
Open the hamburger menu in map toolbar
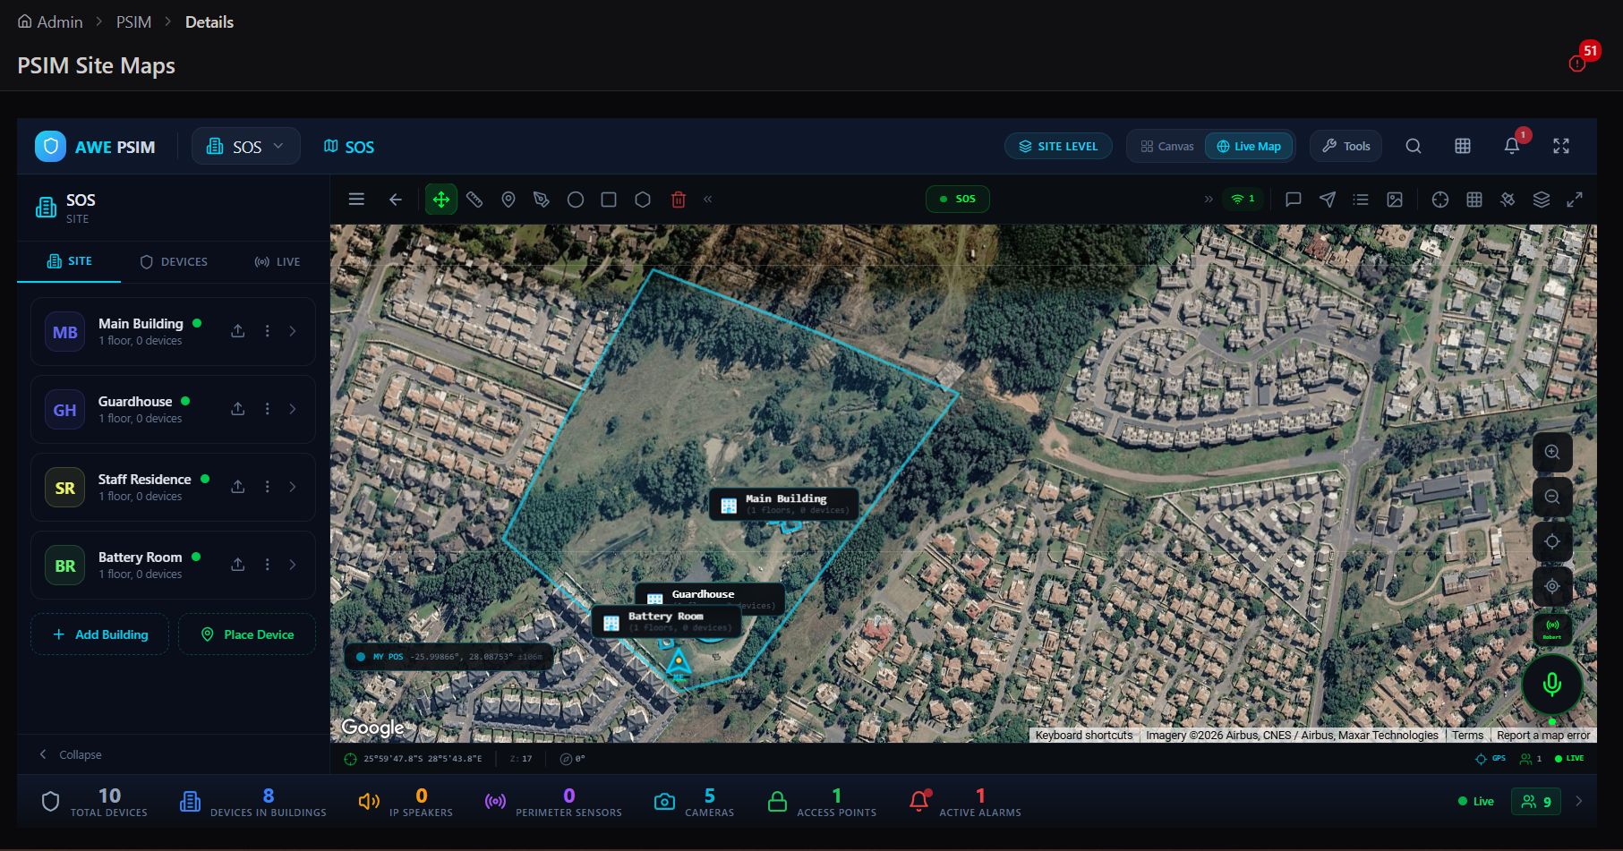(x=356, y=200)
